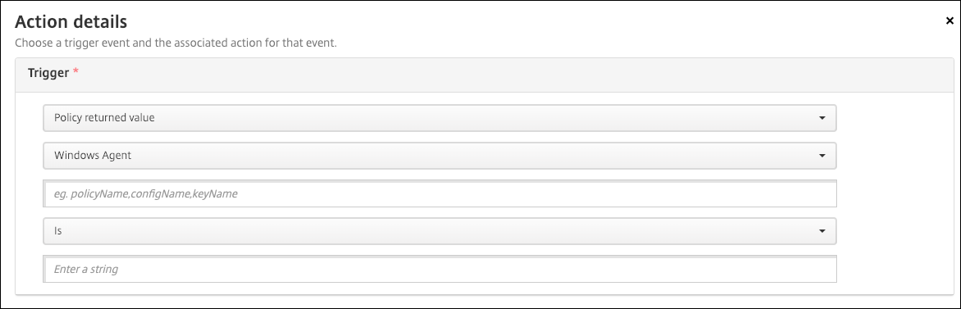Click the arrow on the Is selector
The width and height of the screenshot is (961, 309).
click(822, 231)
